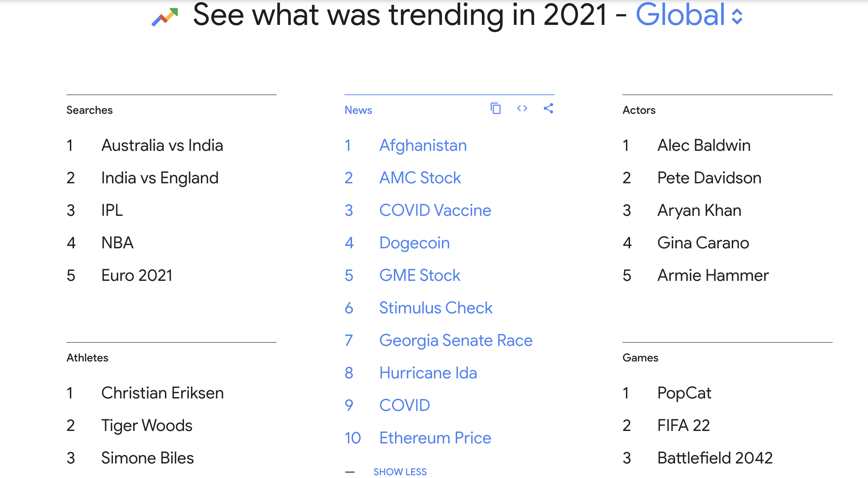
Task: Click the Actors category heading
Action: coord(639,110)
